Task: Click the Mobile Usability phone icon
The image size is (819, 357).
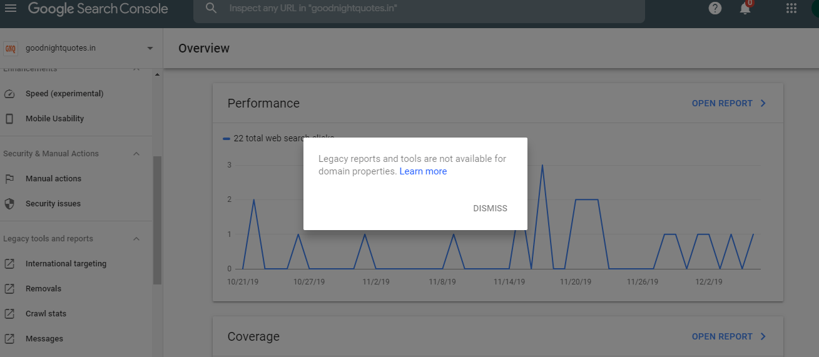Action: coord(9,119)
